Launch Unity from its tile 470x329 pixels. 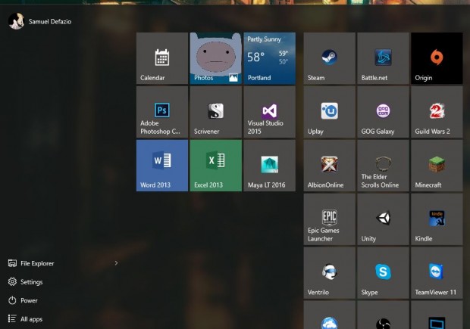[383, 219]
